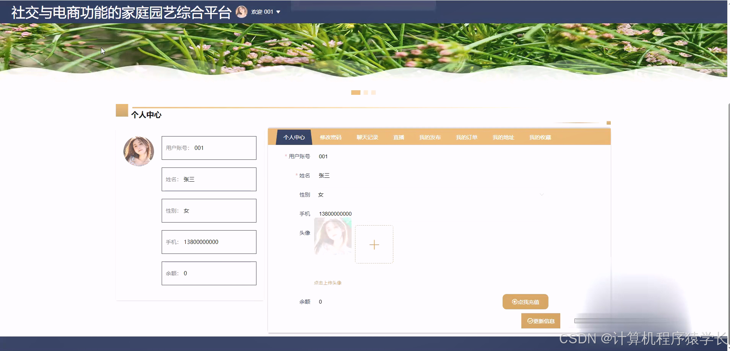Image resolution: width=730 pixels, height=351 pixels.
Task: Switch to the 修改密码 tab
Action: pos(330,137)
